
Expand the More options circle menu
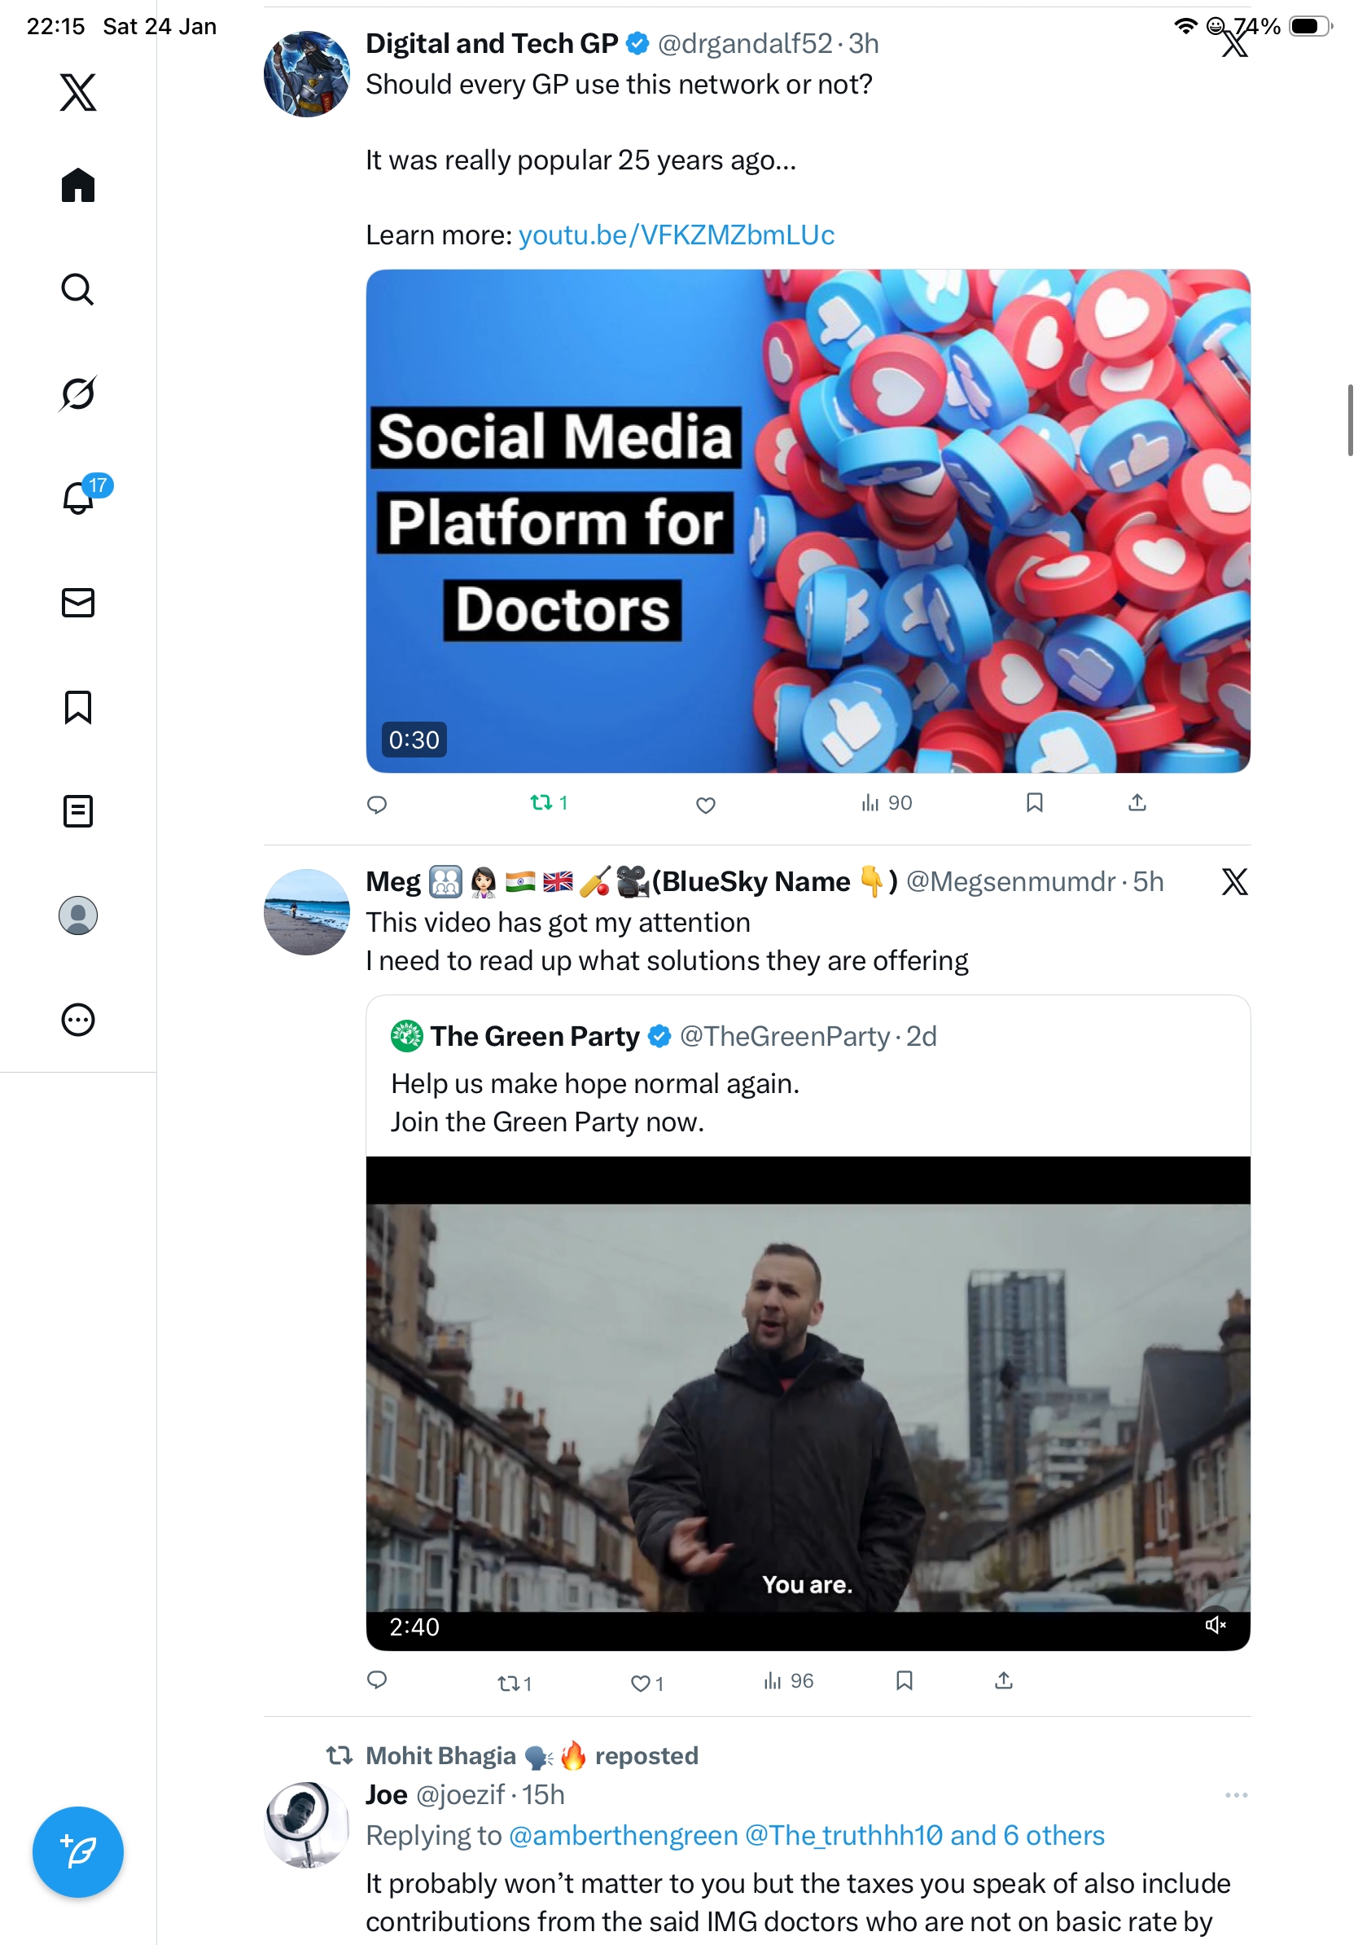click(x=78, y=1019)
